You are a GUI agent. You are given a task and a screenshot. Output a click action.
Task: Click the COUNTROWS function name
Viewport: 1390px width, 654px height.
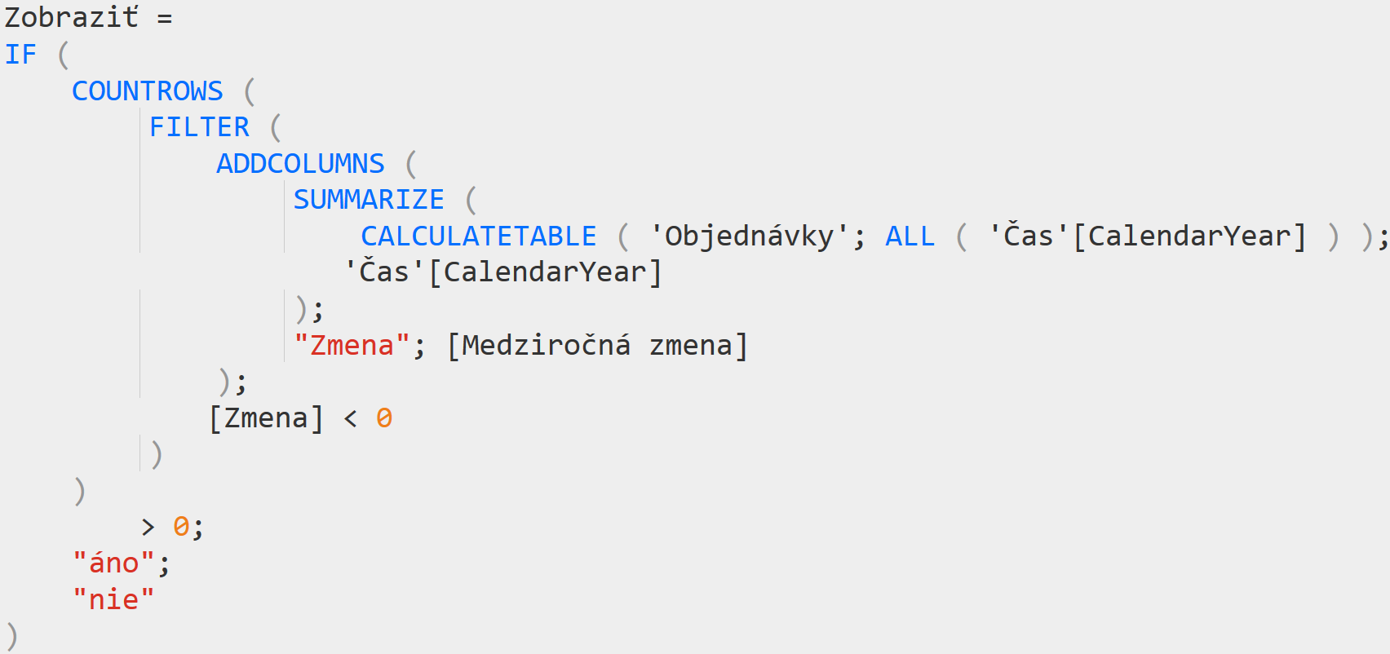coord(148,91)
